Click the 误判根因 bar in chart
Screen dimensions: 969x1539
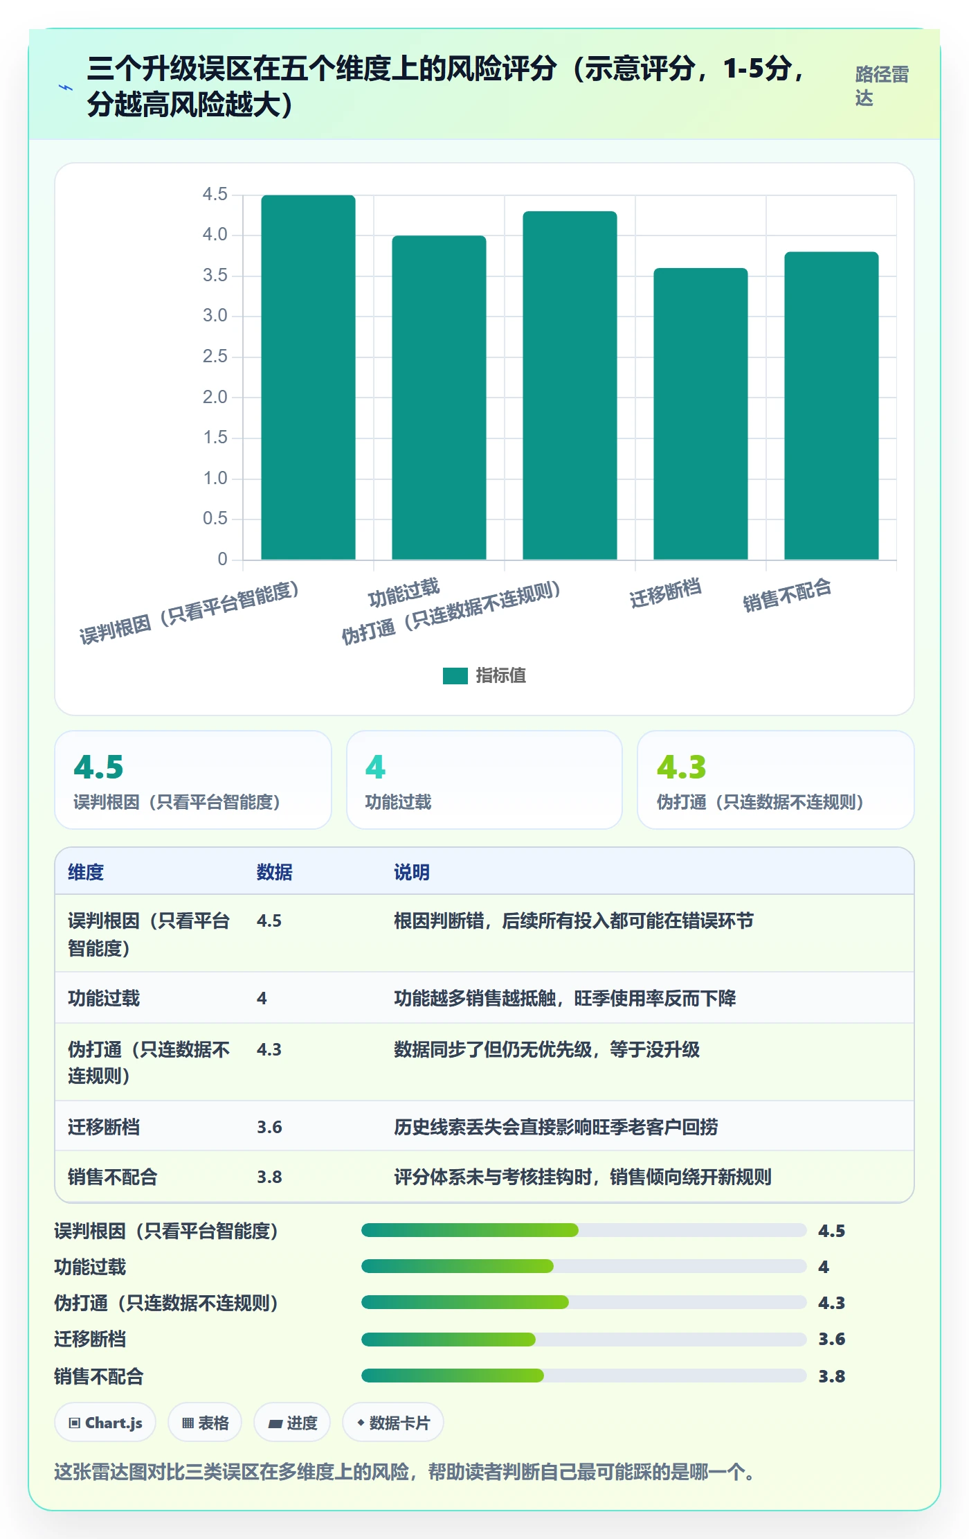(308, 377)
